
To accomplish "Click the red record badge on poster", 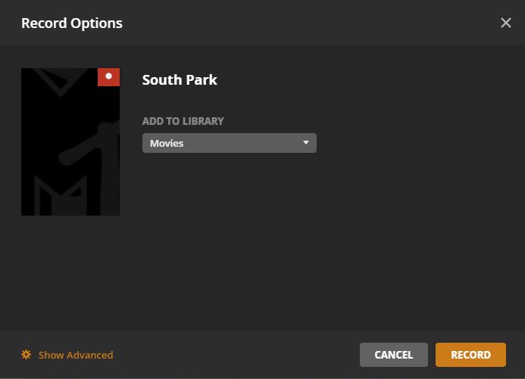I will pyautogui.click(x=108, y=76).
